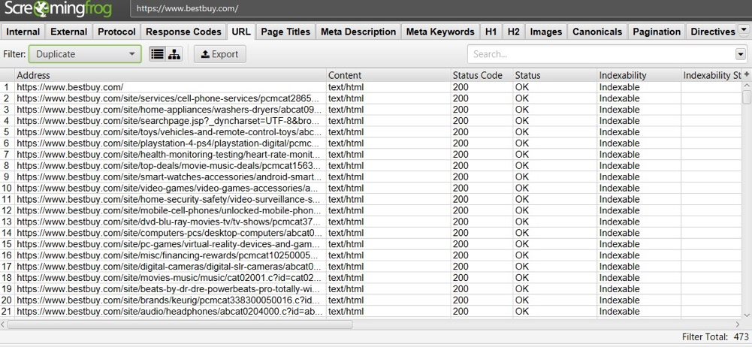Open the search box options dropdown
The image size is (752, 347).
coord(741,54)
